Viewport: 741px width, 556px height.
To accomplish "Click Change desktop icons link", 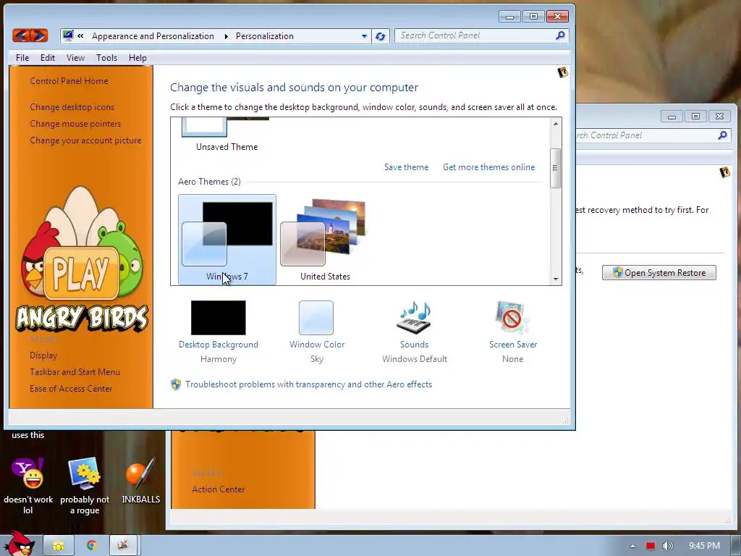I will point(72,107).
